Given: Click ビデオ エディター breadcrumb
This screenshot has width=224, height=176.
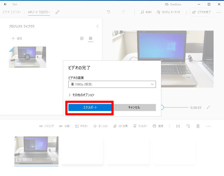Looking at the screenshot, I should [12, 12].
